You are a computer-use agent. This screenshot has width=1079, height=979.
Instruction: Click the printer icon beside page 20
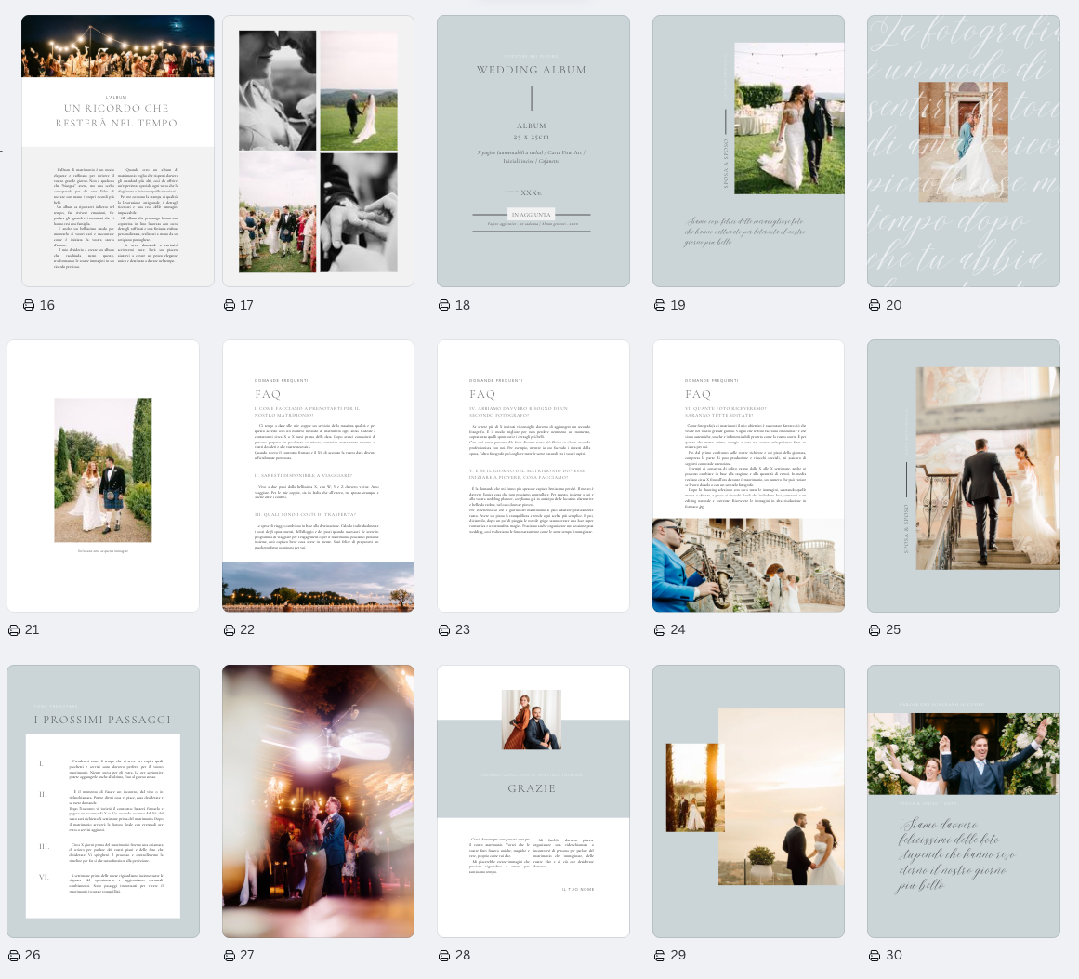pos(875,305)
